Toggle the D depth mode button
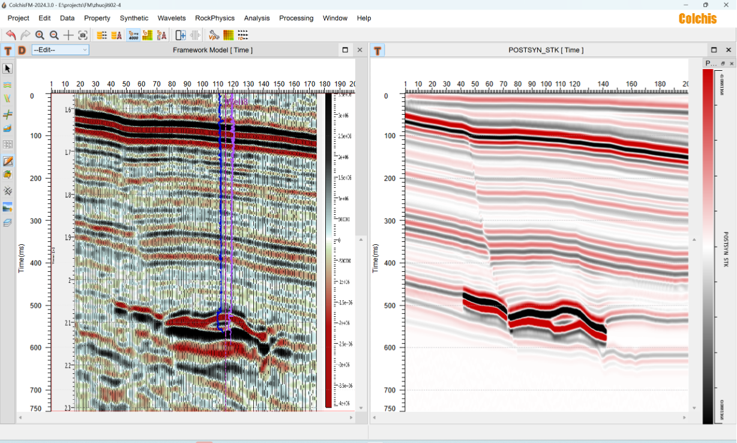This screenshot has width=737, height=443. point(22,50)
